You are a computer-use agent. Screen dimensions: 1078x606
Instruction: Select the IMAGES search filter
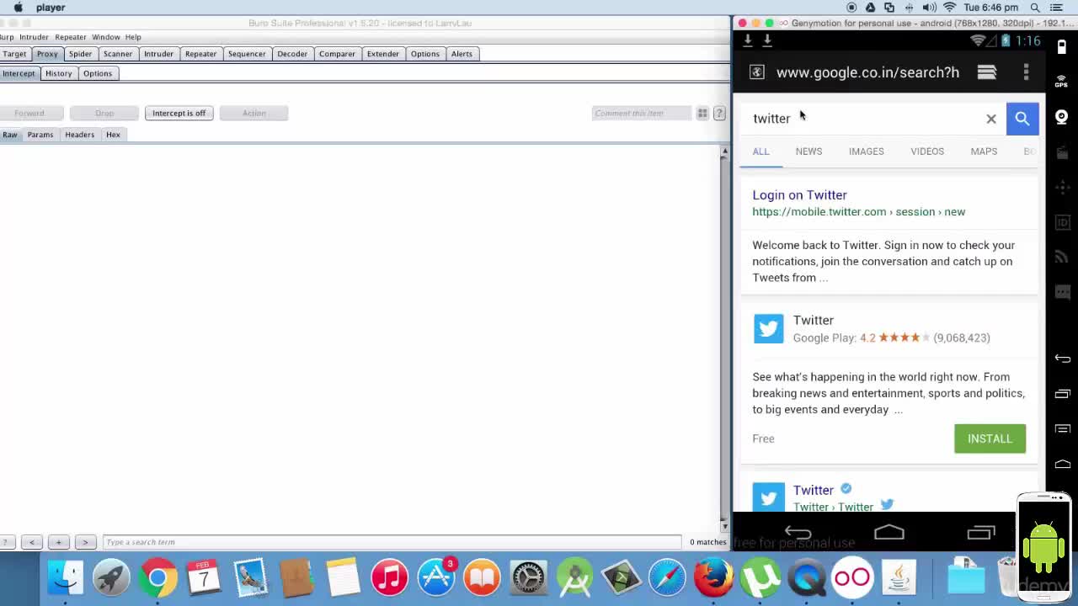click(866, 151)
